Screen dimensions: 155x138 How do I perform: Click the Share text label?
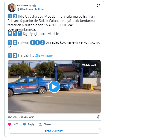coord(47,124)
